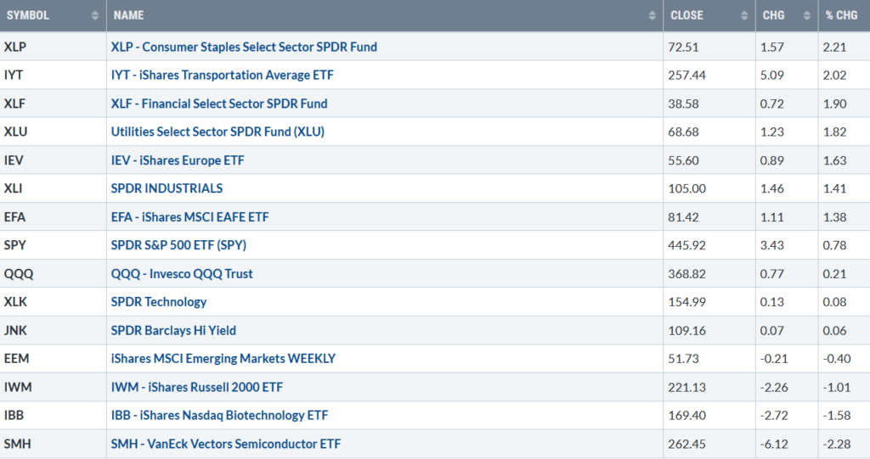
Task: Sort table by the SYMBOL column arrows
Action: pyautogui.click(x=95, y=15)
